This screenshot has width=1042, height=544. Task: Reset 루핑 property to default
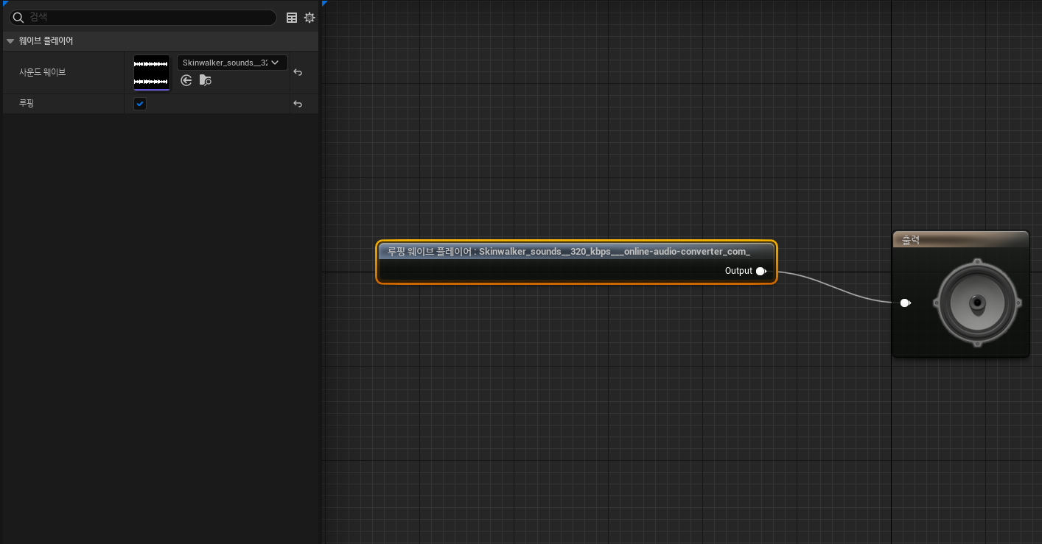298,104
